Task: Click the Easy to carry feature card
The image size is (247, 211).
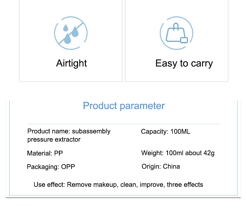Action: pyautogui.click(x=177, y=41)
